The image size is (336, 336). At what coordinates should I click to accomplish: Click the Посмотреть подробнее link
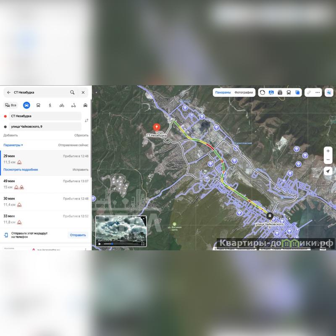click(21, 170)
